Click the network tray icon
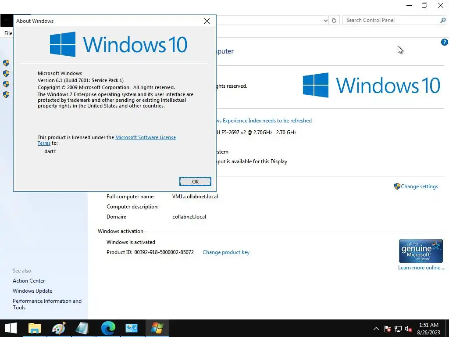Image resolution: width=449 pixels, height=337 pixels. [398, 329]
